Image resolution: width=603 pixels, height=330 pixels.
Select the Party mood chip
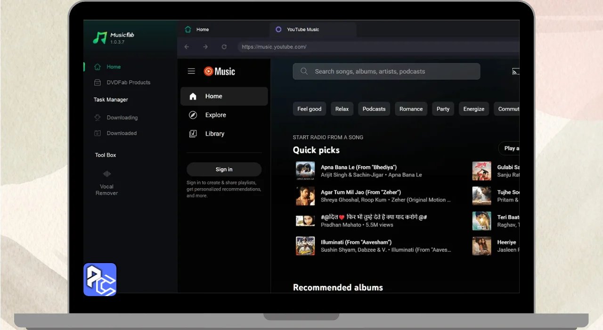(443, 109)
